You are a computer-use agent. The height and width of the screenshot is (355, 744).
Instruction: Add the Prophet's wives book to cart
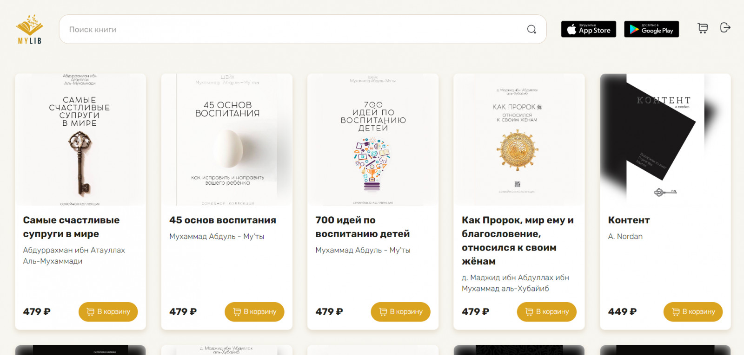[x=546, y=312]
